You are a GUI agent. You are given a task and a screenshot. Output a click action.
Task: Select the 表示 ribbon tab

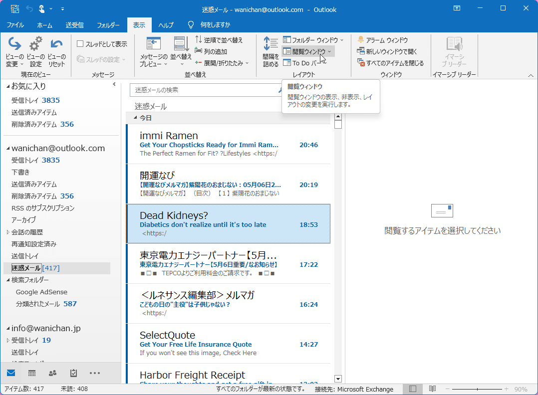coord(139,25)
